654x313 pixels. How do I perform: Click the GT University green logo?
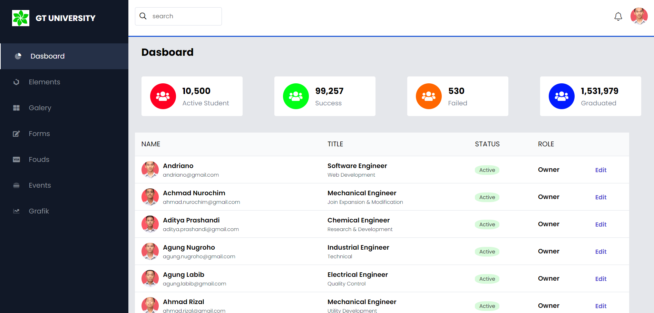21,18
